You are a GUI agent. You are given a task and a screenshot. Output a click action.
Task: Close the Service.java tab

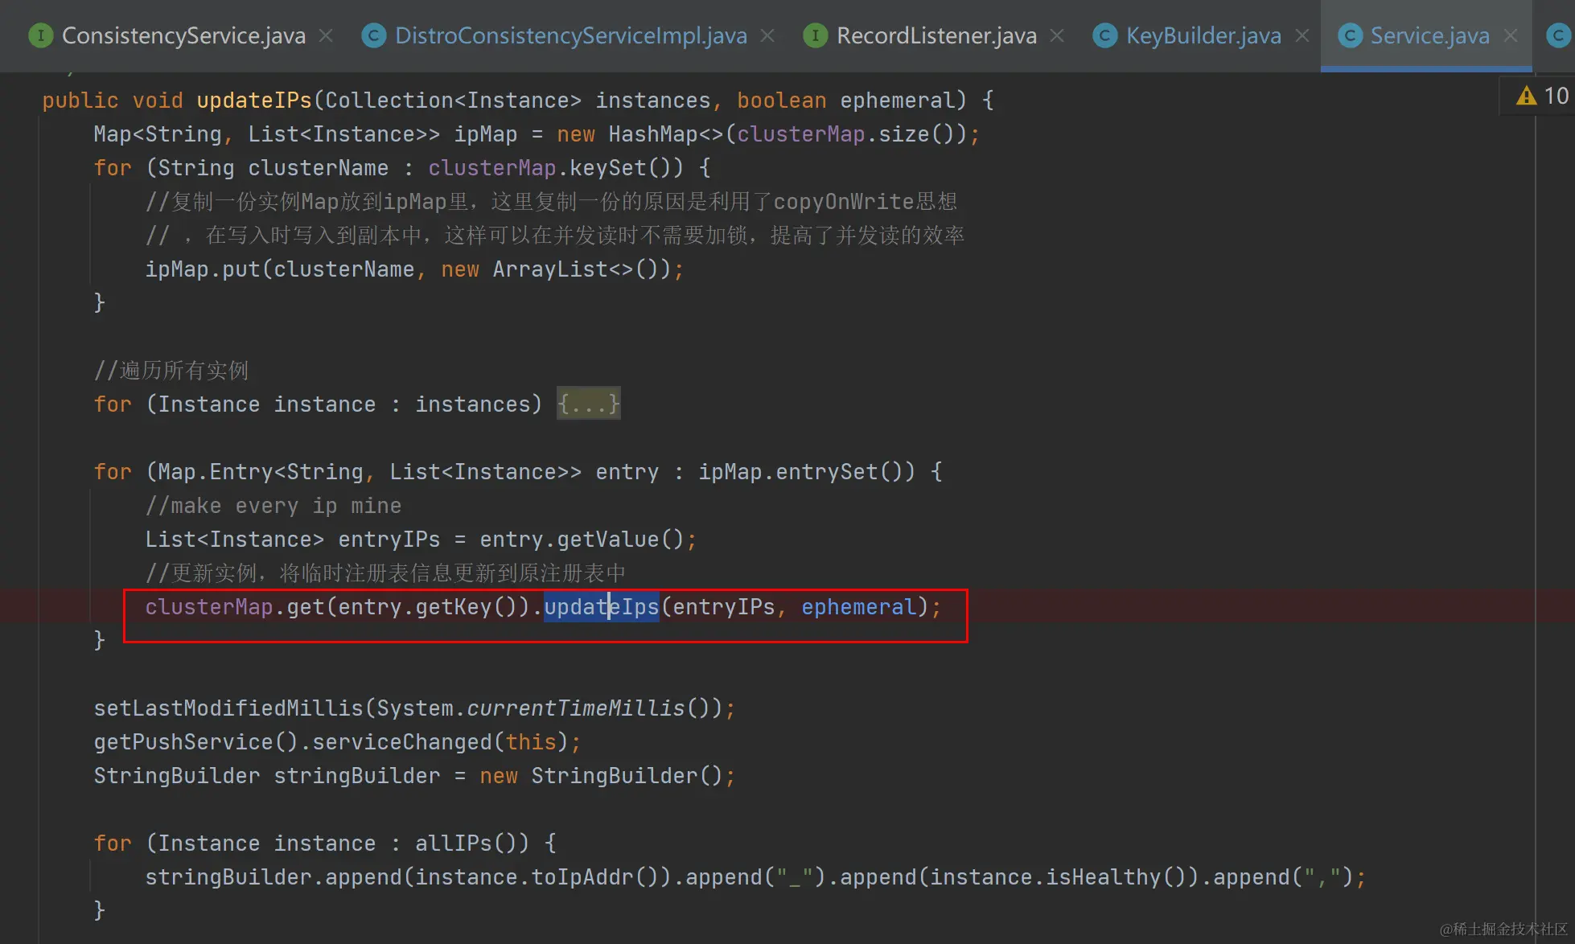[x=1511, y=35]
